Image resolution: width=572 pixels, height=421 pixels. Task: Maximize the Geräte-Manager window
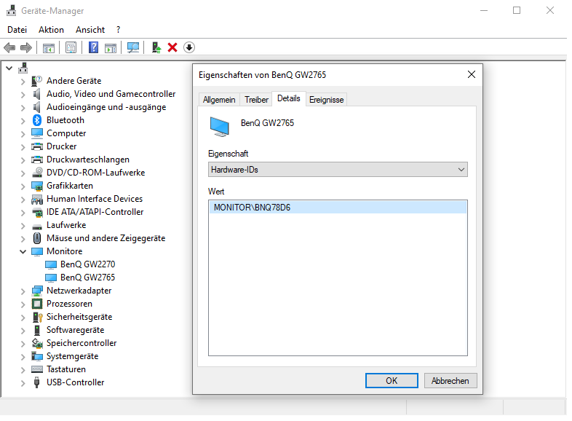[x=517, y=11]
